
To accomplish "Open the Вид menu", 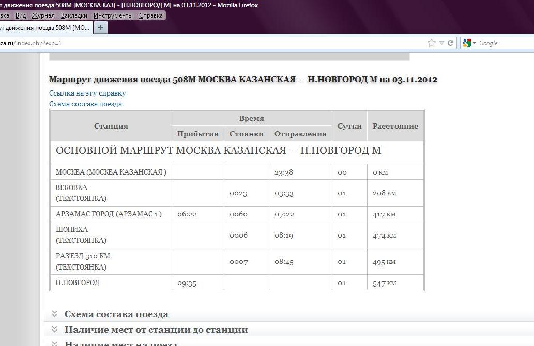I will [21, 15].
